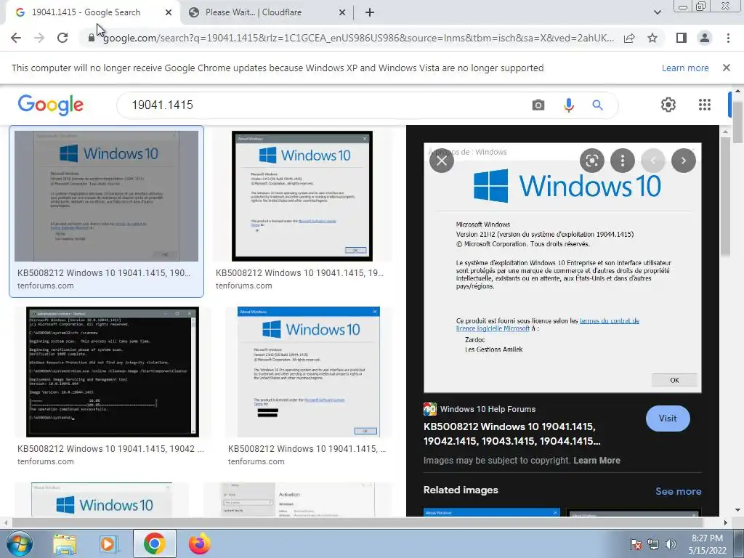Go to previous image in preview
The width and height of the screenshot is (744, 558).
[653, 161]
